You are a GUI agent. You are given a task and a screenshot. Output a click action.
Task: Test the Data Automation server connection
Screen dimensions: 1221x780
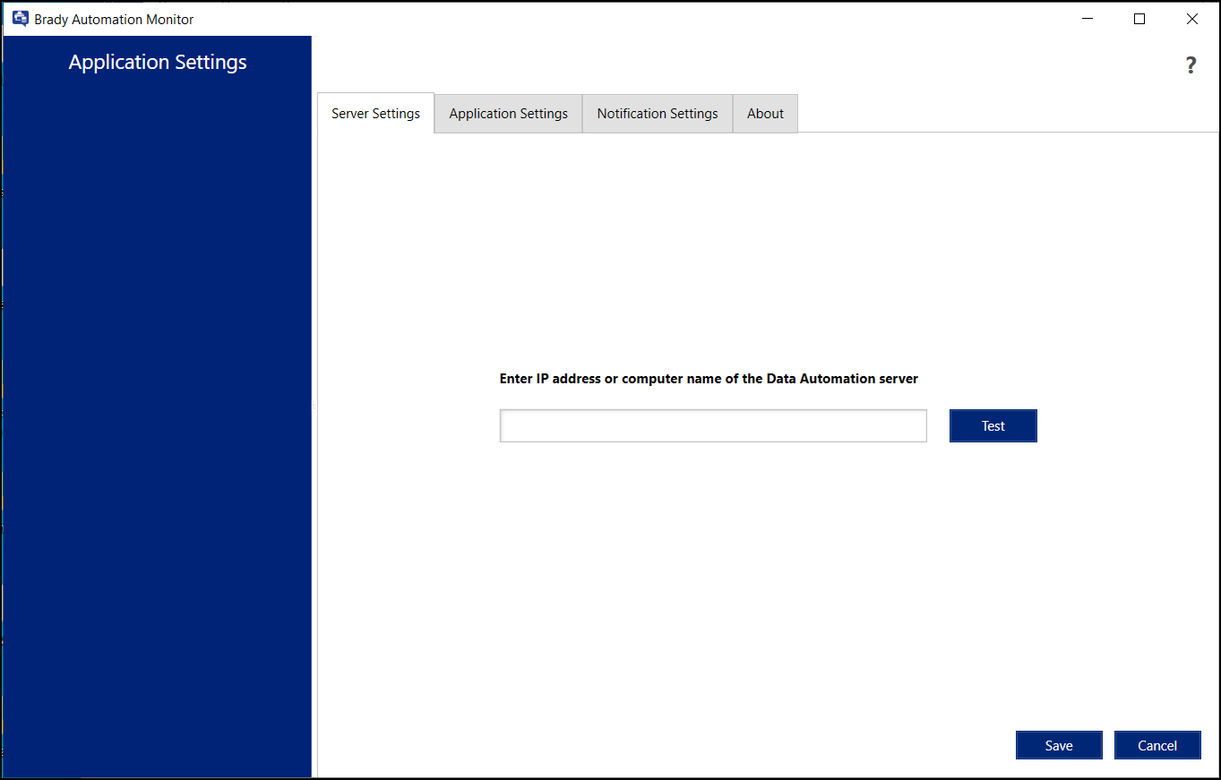tap(993, 426)
